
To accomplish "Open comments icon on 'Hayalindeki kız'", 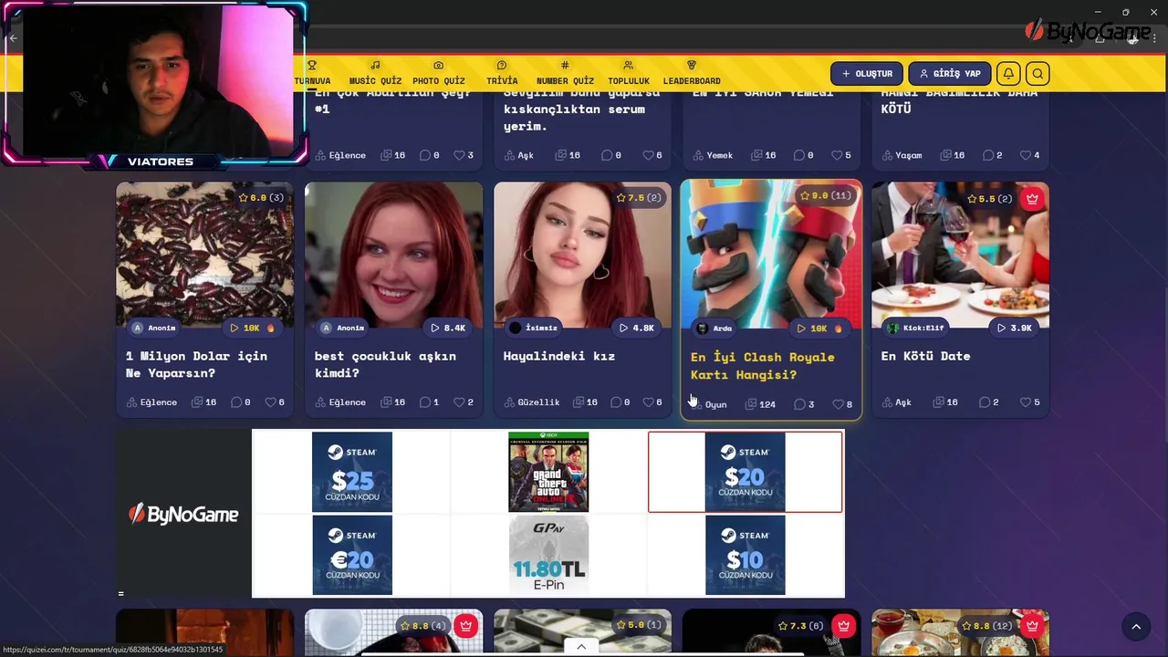I will coord(615,402).
